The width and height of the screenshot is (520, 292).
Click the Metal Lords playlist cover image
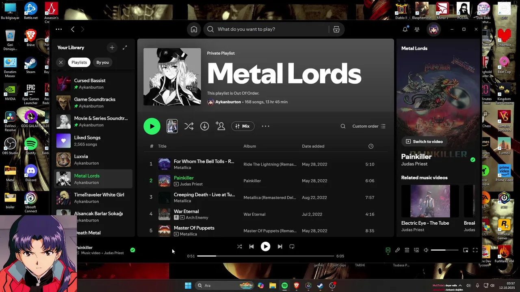tap(172, 77)
